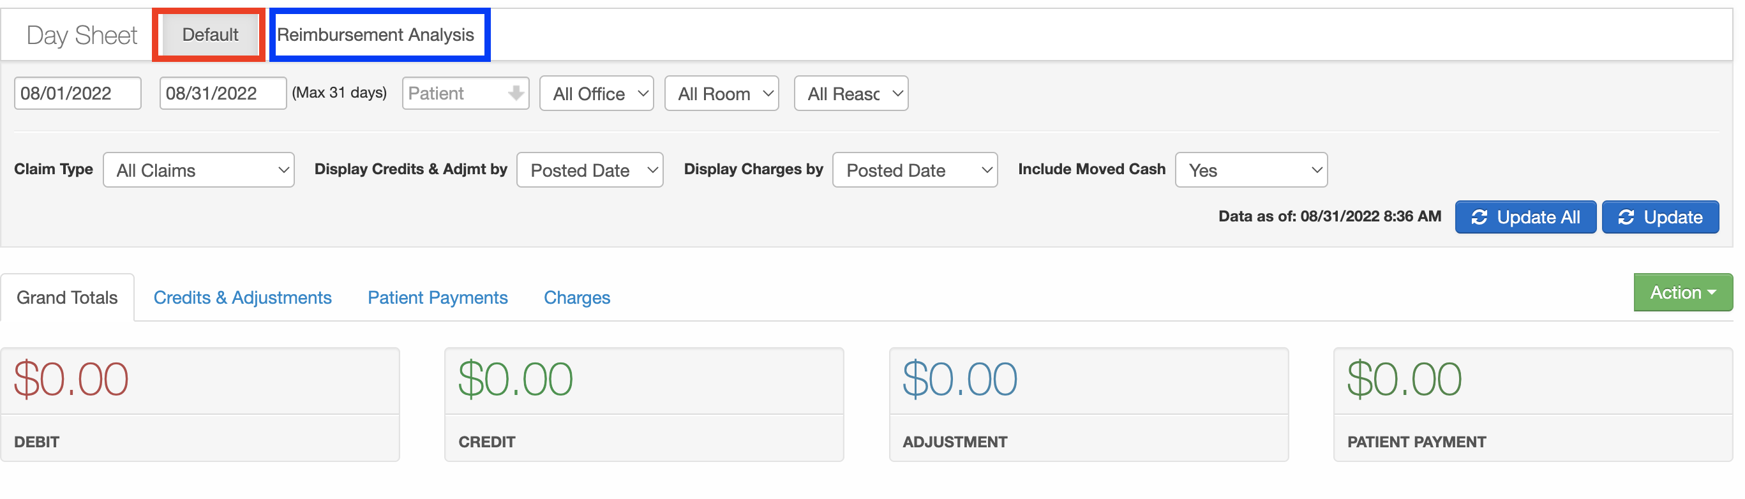Open the Charges tab
Image resolution: width=1745 pixels, height=499 pixels.
[x=576, y=297]
